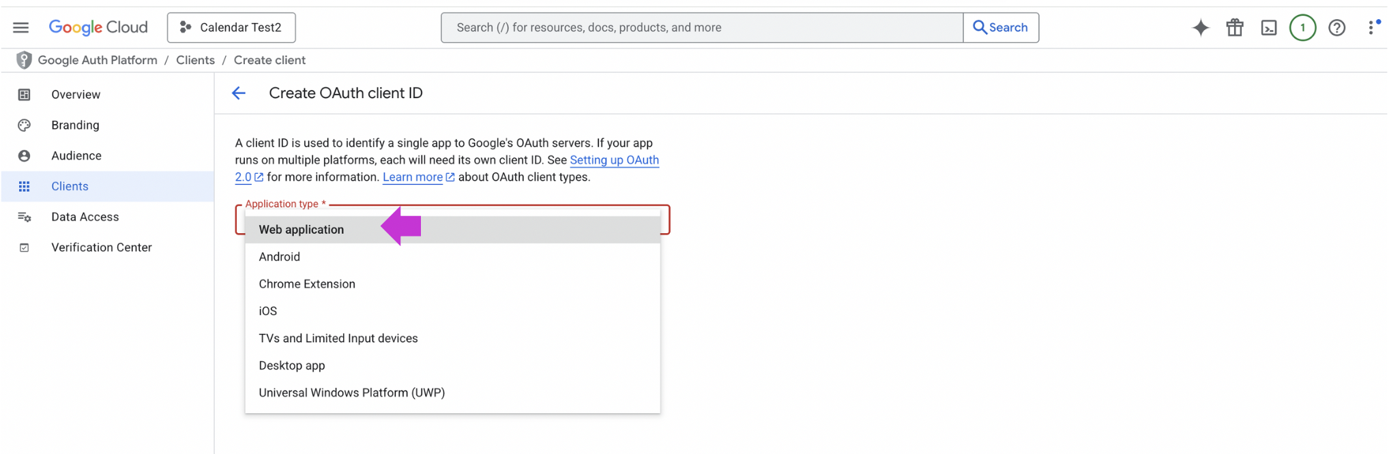Open the help question mark icon
This screenshot has height=454, width=1389.
[1337, 27]
